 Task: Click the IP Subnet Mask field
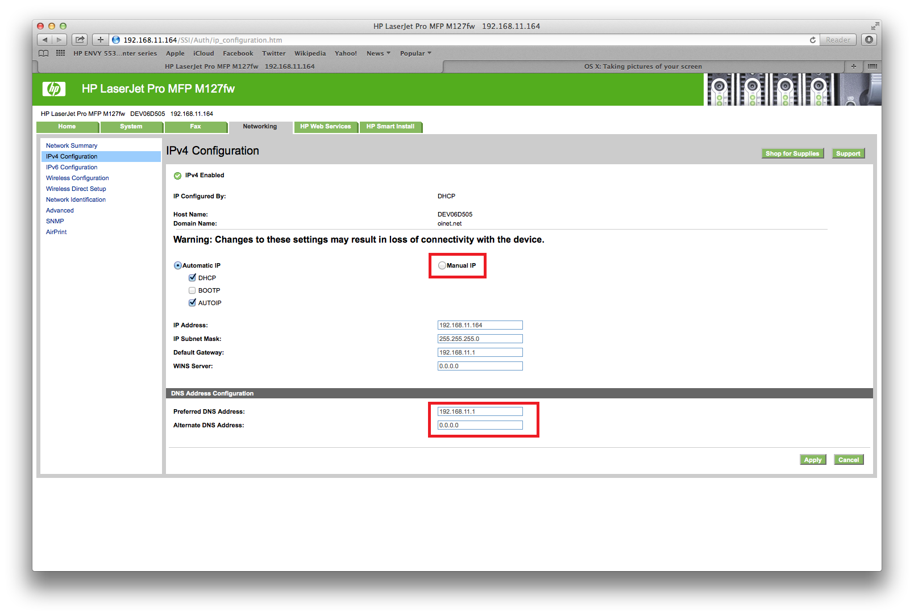click(x=480, y=339)
